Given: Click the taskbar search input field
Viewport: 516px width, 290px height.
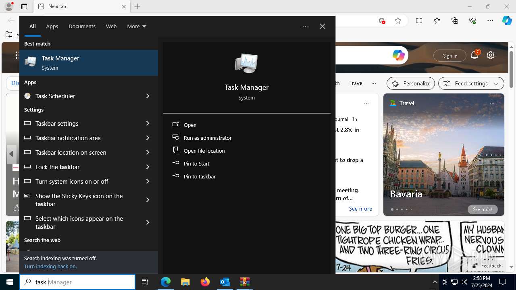Looking at the screenshot, I should (x=77, y=282).
